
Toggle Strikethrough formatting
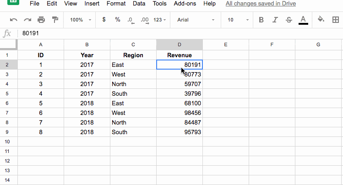tap(289, 20)
